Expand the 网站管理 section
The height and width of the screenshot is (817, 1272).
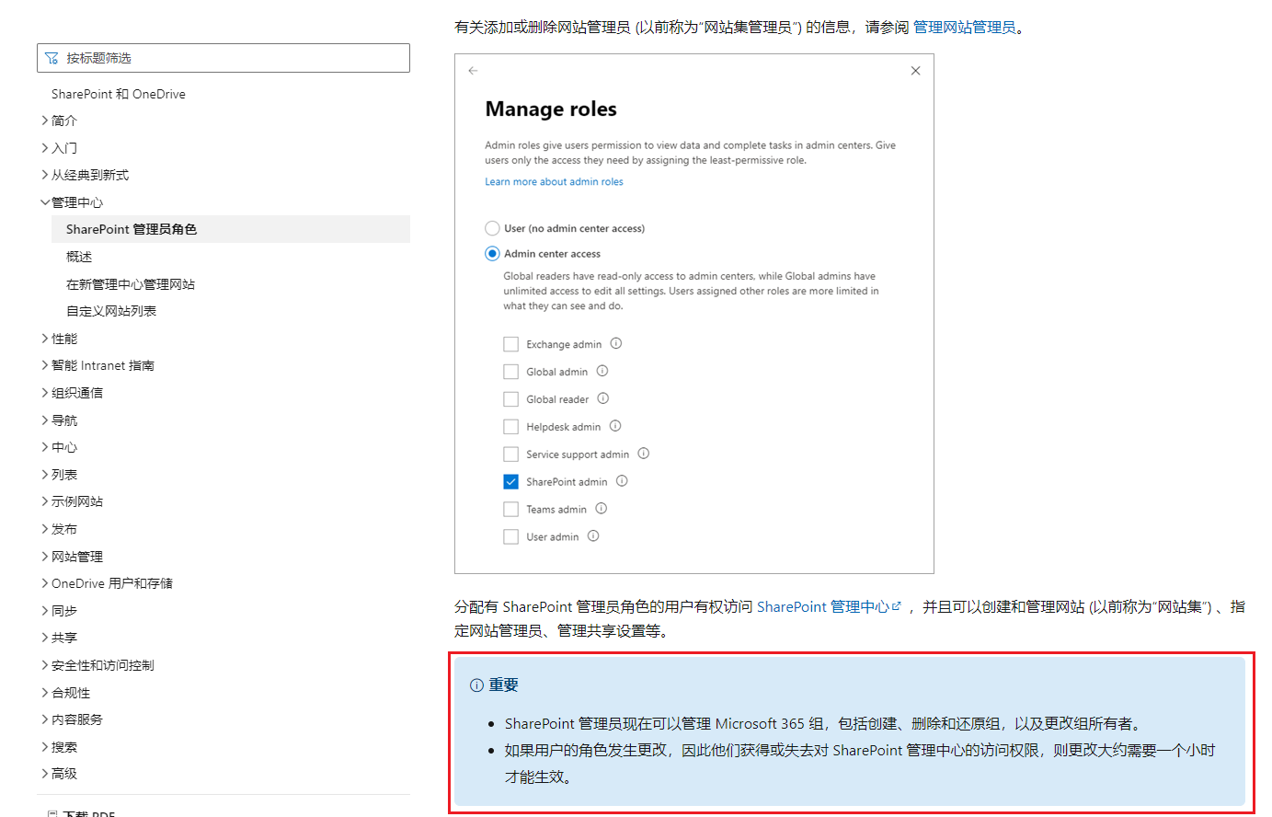[72, 557]
